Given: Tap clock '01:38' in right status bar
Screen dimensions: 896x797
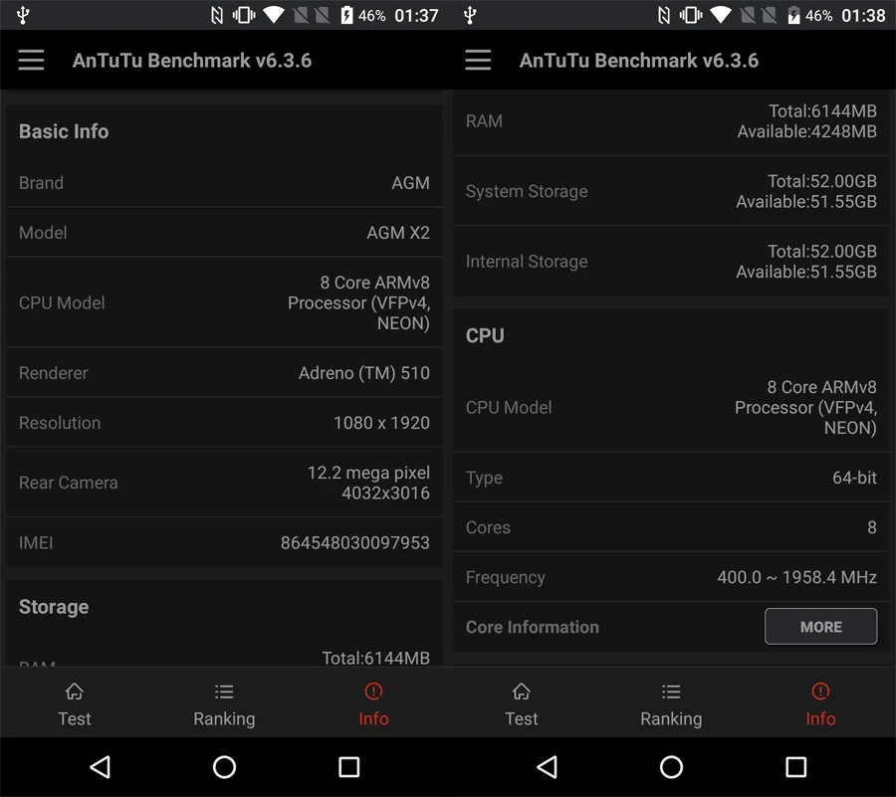Looking at the screenshot, I should click(863, 15).
